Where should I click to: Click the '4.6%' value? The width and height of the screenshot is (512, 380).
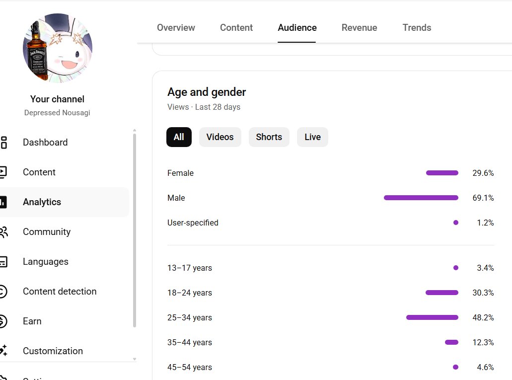click(x=485, y=367)
